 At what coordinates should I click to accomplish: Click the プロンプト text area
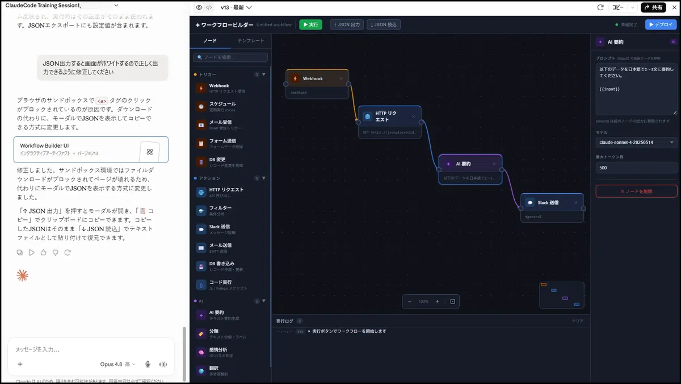coord(636,89)
